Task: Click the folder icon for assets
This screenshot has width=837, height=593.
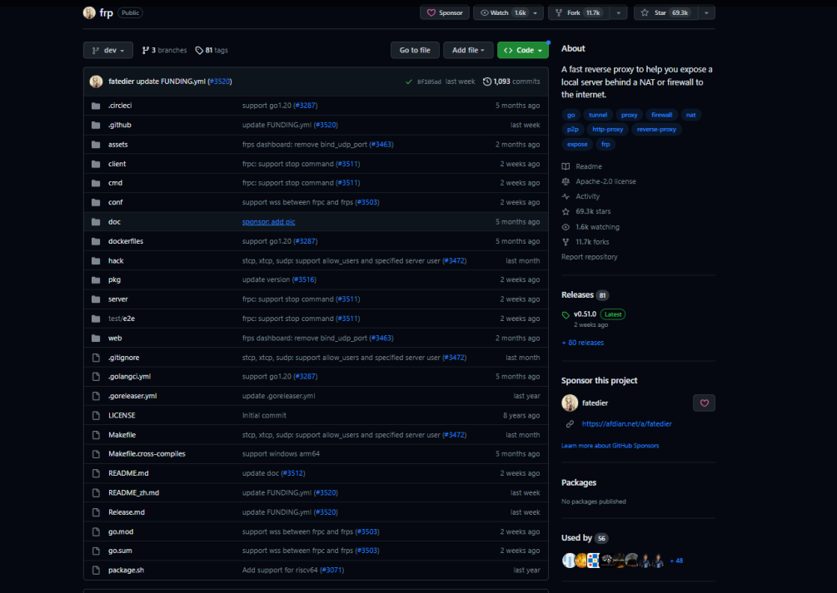Action: coord(96,145)
